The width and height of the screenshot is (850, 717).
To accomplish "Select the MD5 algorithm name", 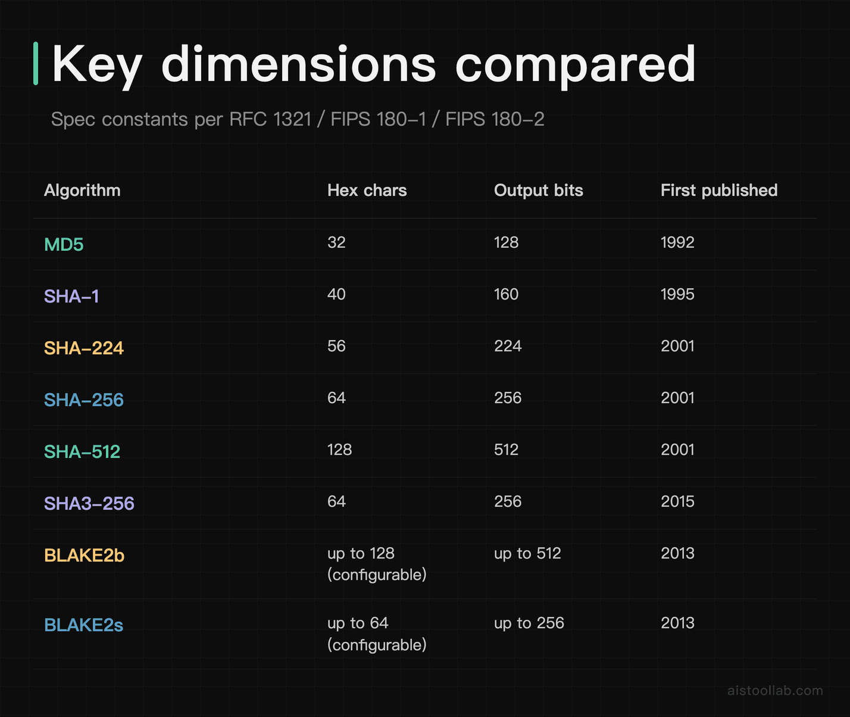I will point(64,245).
